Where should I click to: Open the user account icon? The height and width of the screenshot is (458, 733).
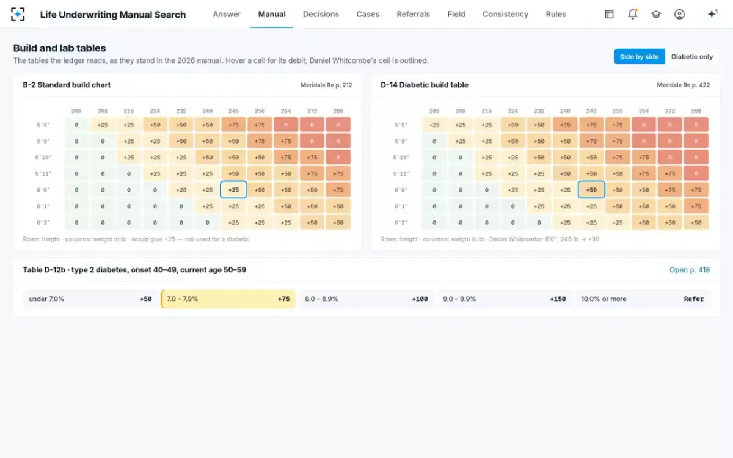(x=679, y=14)
